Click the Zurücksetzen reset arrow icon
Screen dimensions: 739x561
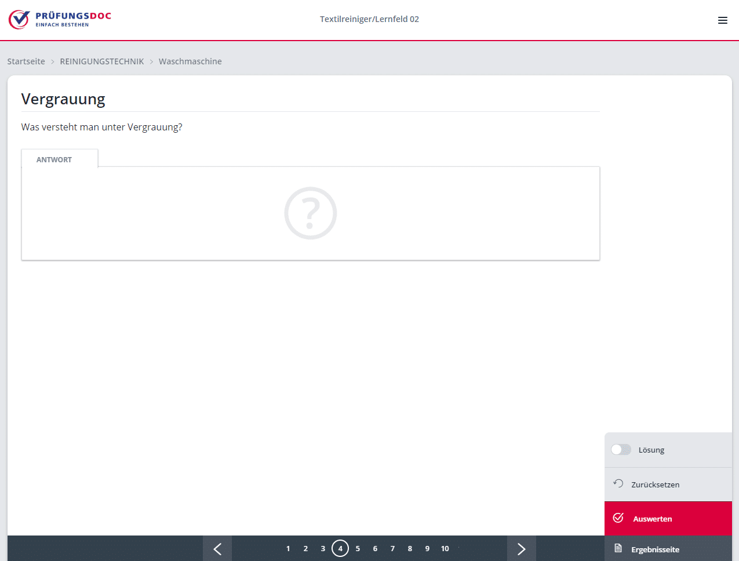tap(618, 484)
